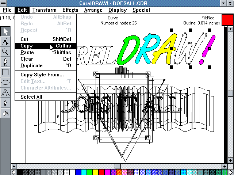Open the Outline pen tool

pos(5,103)
